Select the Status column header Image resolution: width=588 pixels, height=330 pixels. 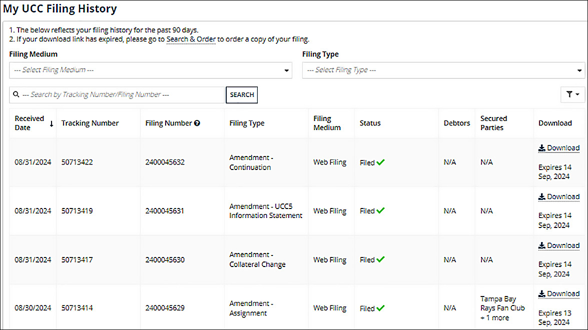[x=370, y=123]
